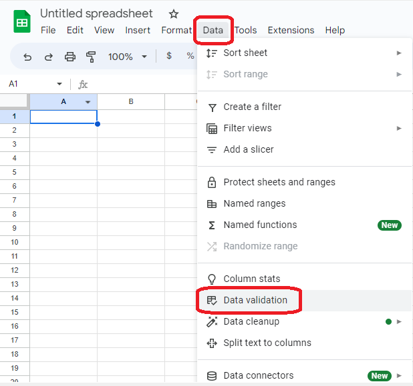
Task: Choose Add a slicer
Action: (x=305, y=149)
